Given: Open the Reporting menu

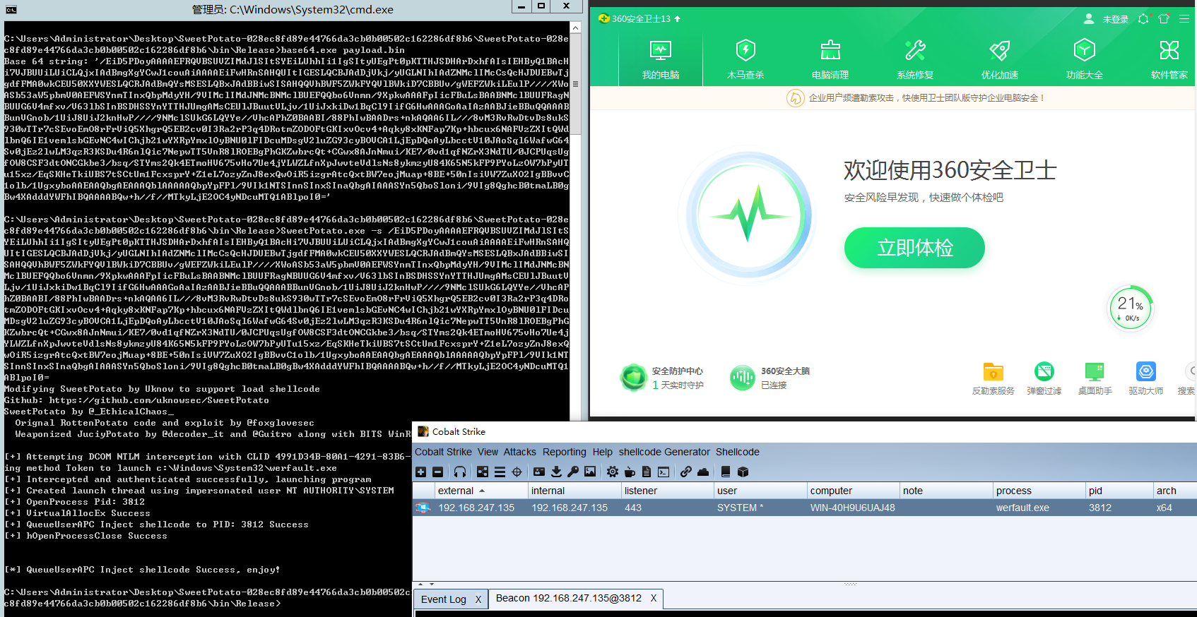Looking at the screenshot, I should [x=564, y=452].
